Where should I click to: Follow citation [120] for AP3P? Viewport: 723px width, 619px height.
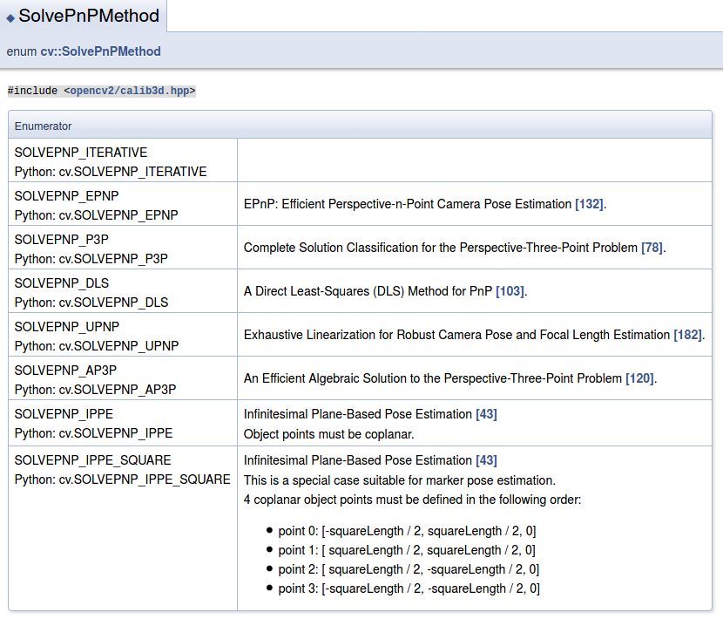(x=639, y=378)
